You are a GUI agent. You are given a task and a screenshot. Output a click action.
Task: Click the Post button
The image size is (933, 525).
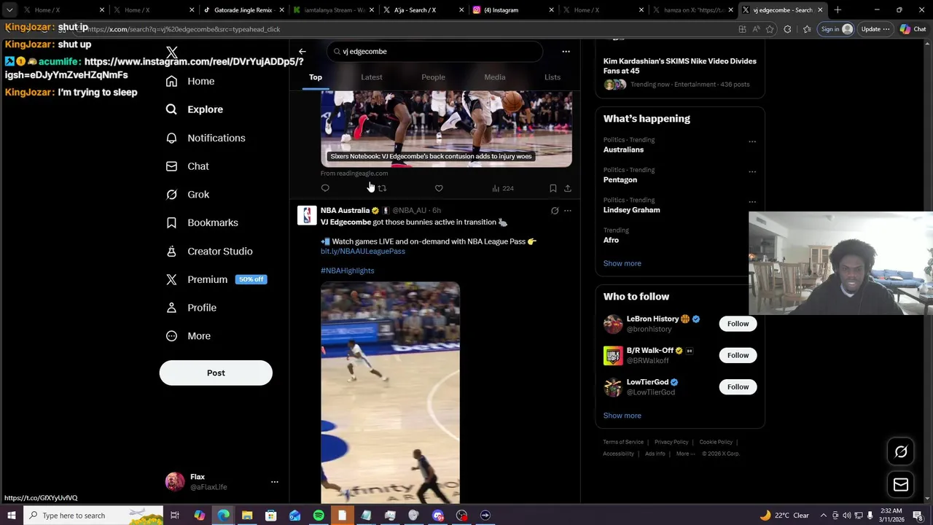tap(216, 373)
